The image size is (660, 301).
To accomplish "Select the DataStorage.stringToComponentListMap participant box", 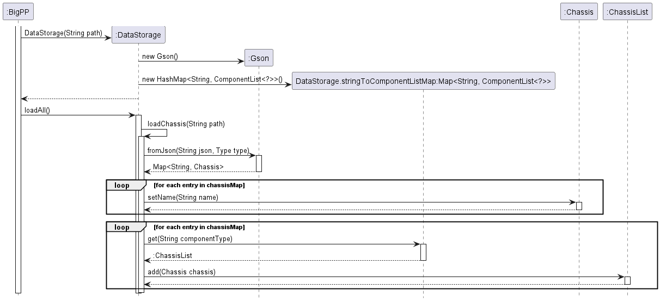I will (x=423, y=82).
